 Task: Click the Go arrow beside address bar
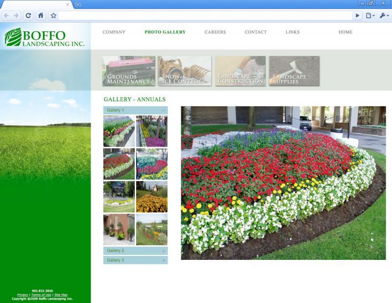pyautogui.click(x=358, y=16)
